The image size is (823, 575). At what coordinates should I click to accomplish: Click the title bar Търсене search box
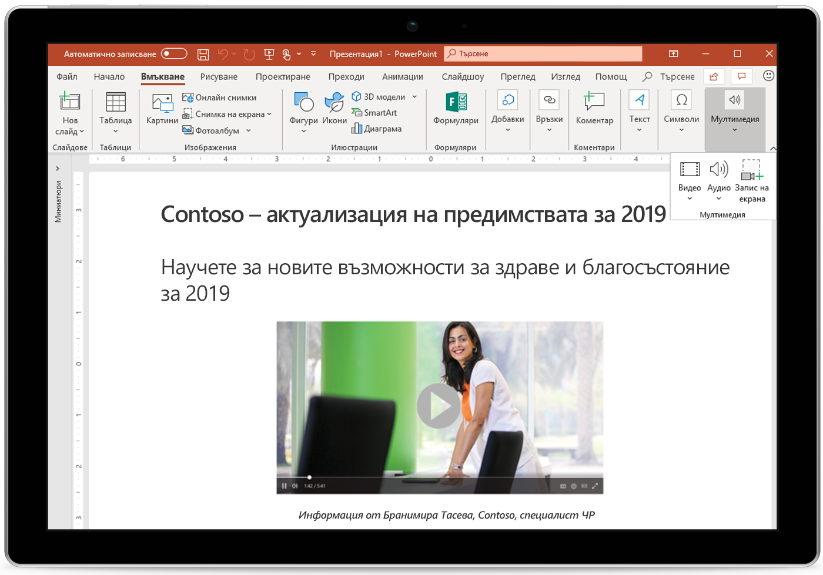point(543,53)
